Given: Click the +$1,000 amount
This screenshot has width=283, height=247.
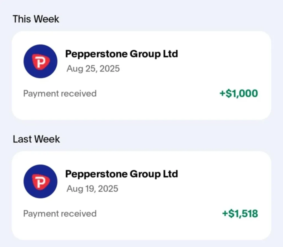Looking at the screenshot, I should coord(239,94).
